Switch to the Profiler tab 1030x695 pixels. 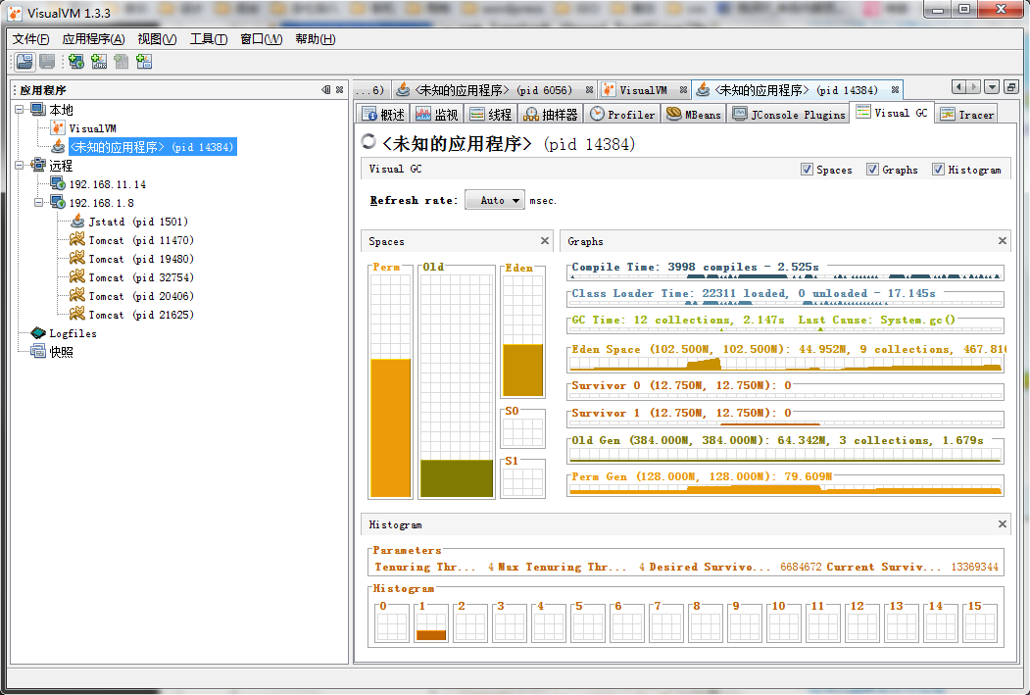coord(622,114)
